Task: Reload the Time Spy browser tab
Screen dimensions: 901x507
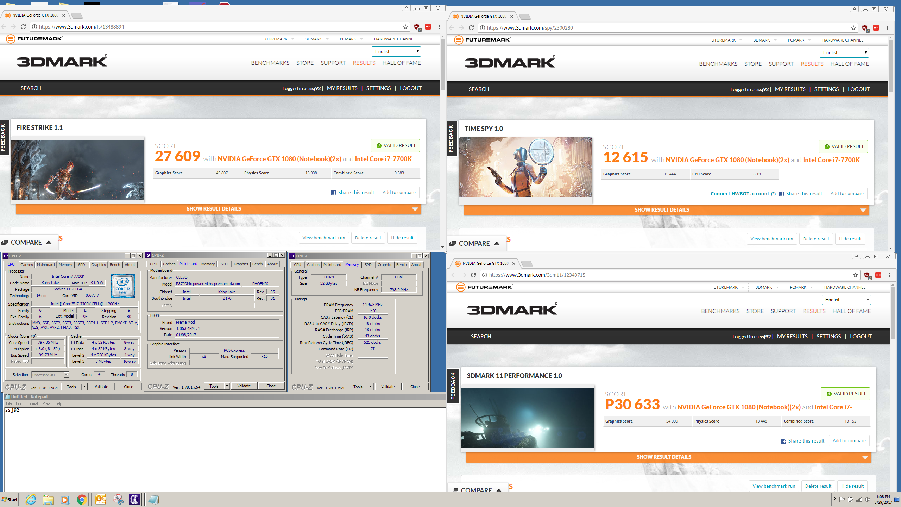Action: [471, 28]
